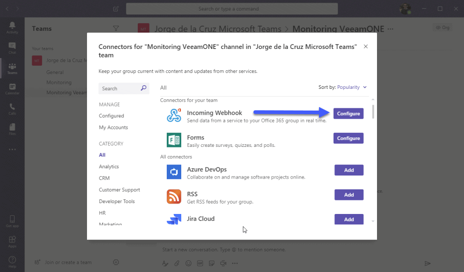The width and height of the screenshot is (464, 272).
Task: Open Activity in the left sidebar
Action: pos(12,28)
